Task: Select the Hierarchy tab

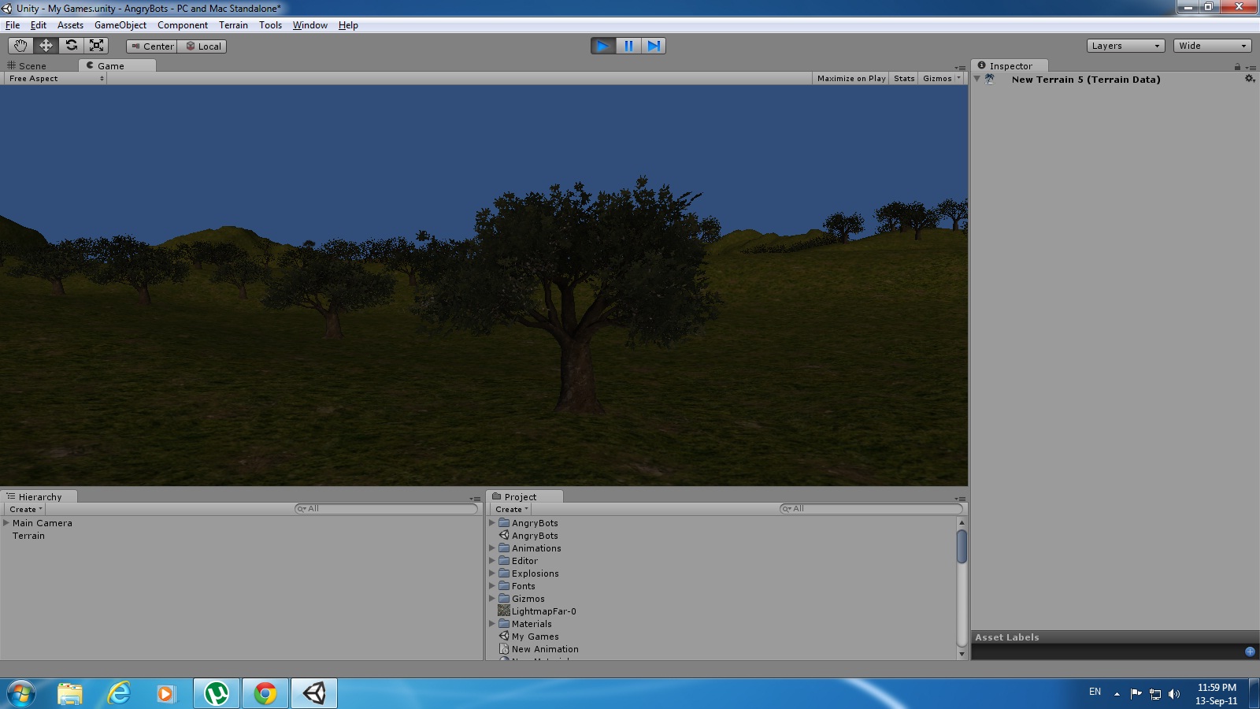Action: click(39, 497)
